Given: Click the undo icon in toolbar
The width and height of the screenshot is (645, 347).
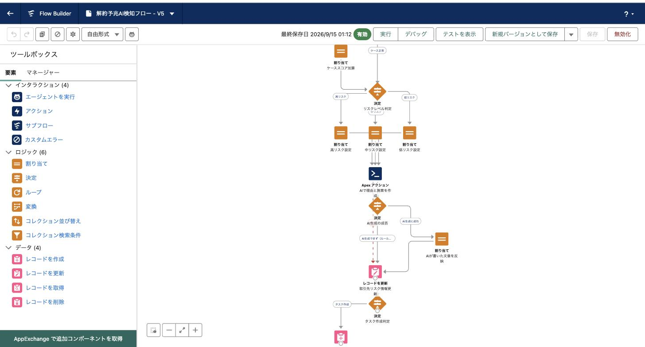Looking at the screenshot, I should (x=14, y=34).
